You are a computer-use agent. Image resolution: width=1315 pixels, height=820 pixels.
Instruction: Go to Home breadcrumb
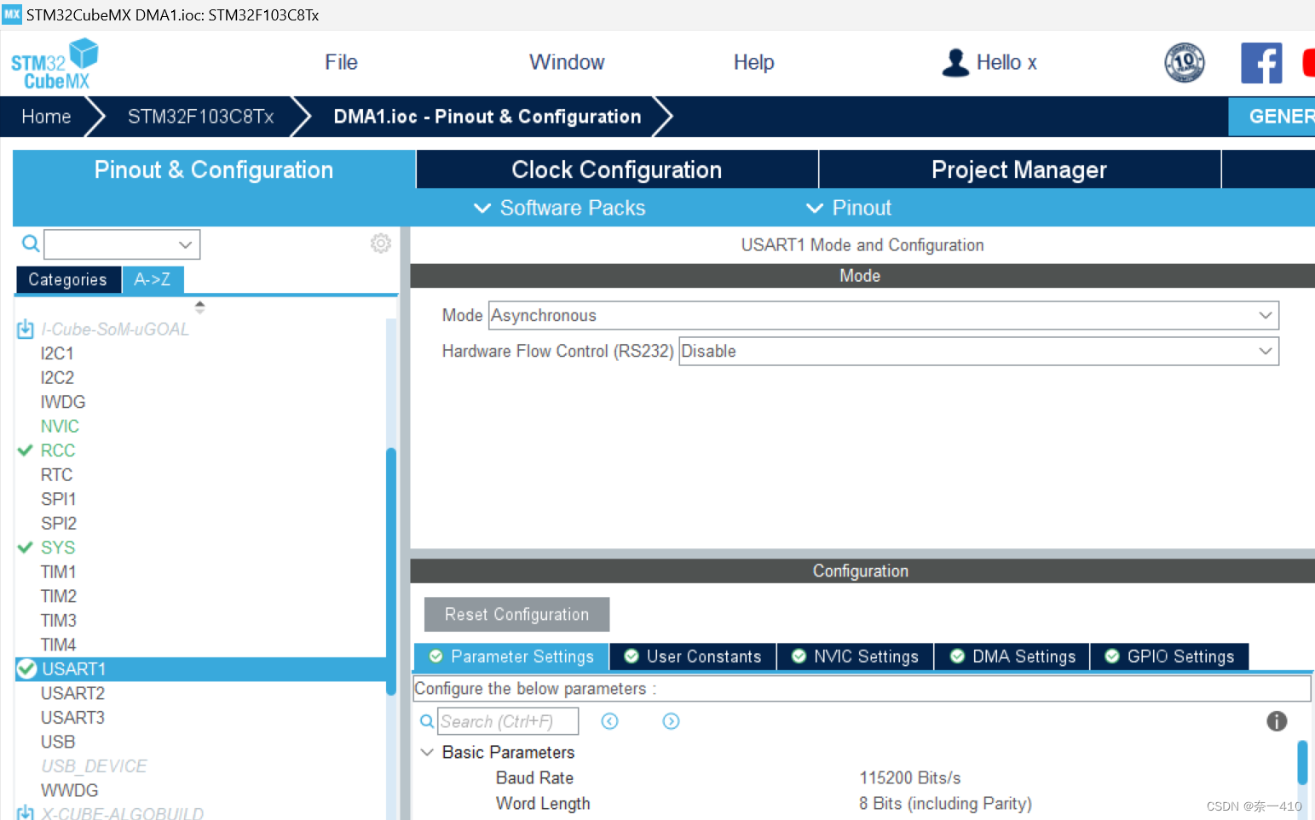46,117
